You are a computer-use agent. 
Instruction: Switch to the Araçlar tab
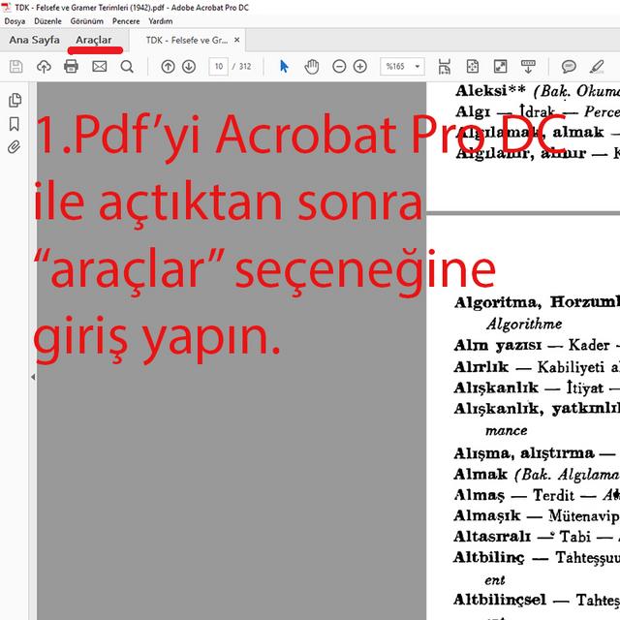(94, 40)
